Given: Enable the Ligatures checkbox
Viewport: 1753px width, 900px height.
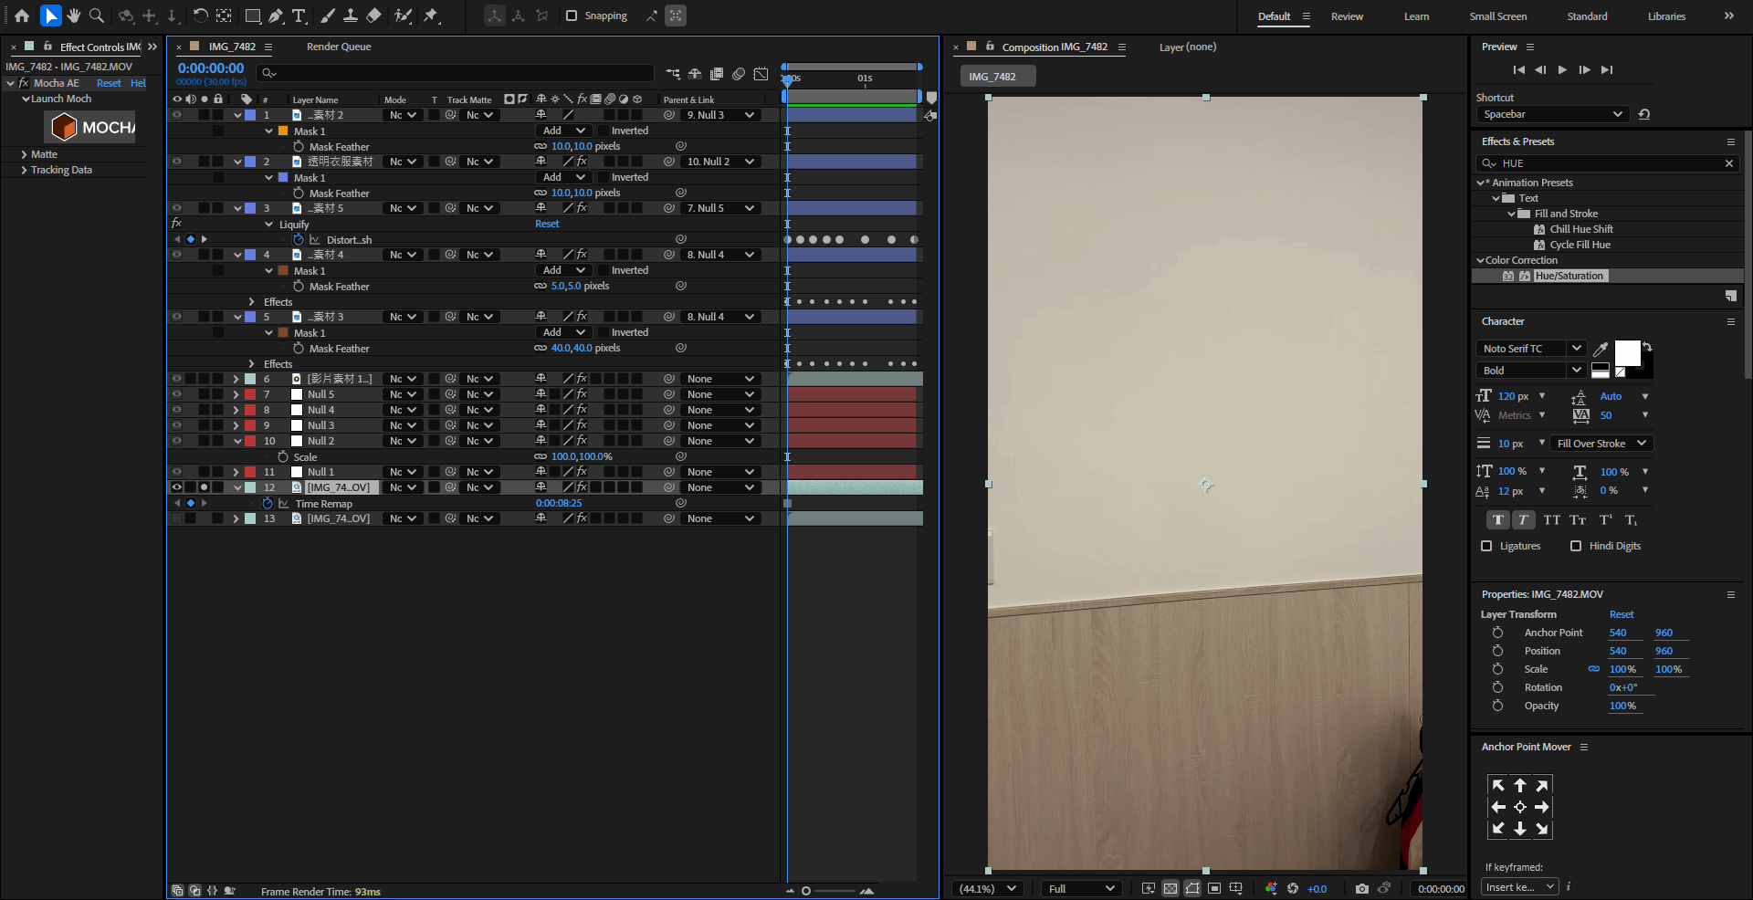Looking at the screenshot, I should point(1486,546).
